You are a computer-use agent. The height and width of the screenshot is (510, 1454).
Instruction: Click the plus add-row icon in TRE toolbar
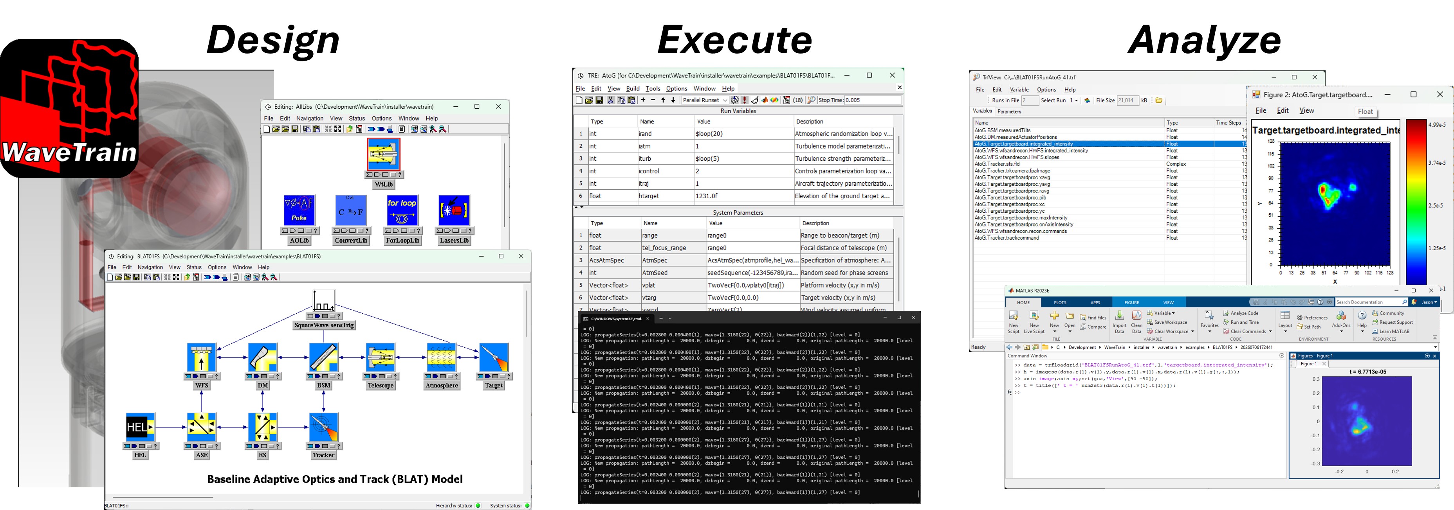pyautogui.click(x=643, y=100)
